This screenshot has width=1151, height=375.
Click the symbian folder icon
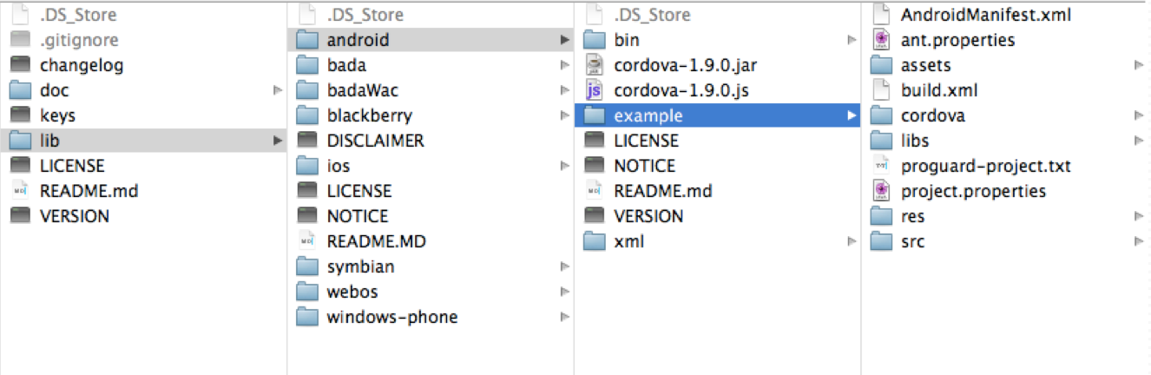307,266
